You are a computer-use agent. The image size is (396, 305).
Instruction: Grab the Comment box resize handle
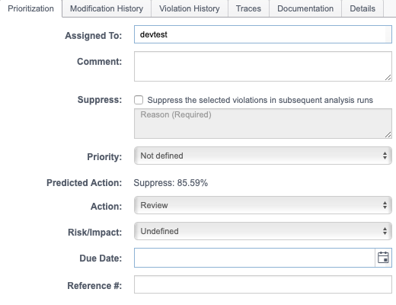pyautogui.click(x=388, y=78)
